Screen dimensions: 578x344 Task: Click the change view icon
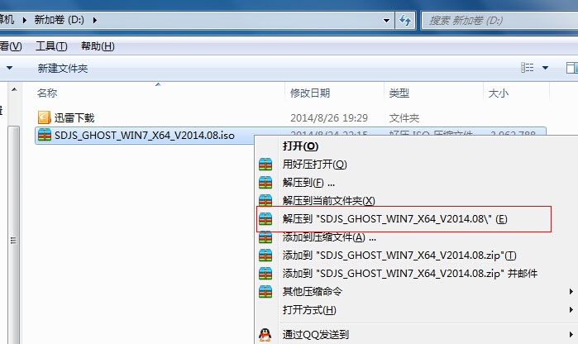pos(527,68)
